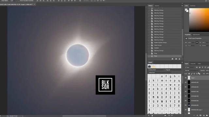Open the Regular font style dropdown
209x117 pixels.
[x=174, y=70]
